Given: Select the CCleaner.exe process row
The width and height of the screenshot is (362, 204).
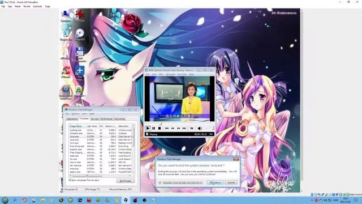Looking at the screenshot, I should point(100,134).
